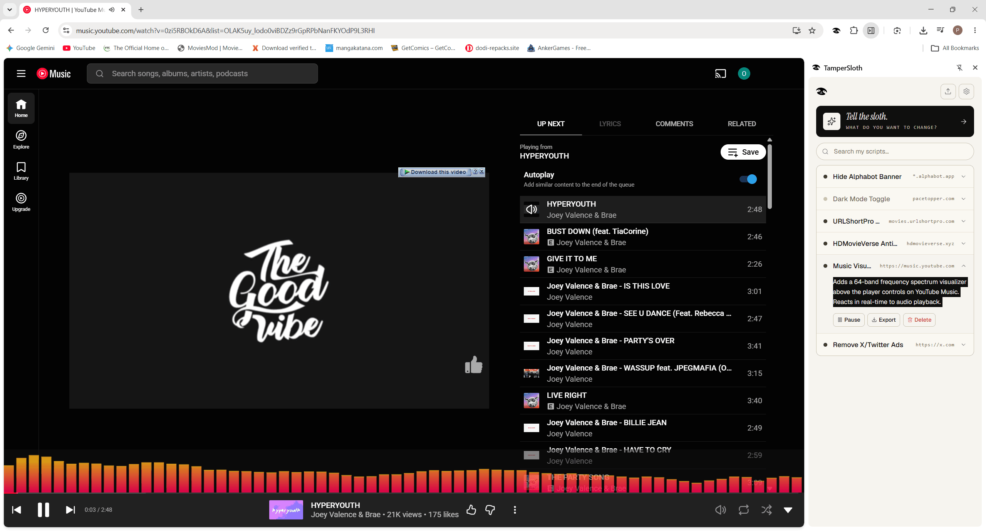
Task: Skip to the next track
Action: [x=70, y=510]
